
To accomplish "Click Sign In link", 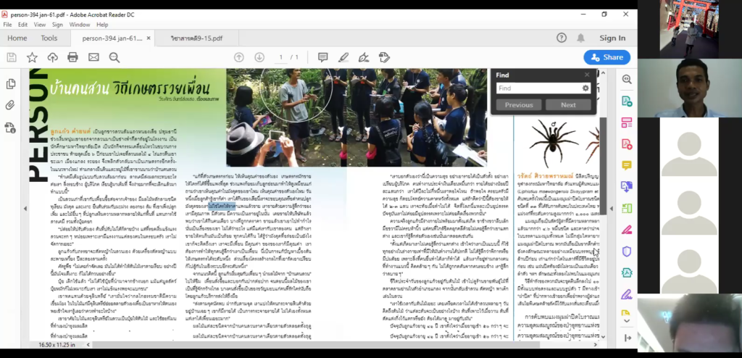I will 612,38.
